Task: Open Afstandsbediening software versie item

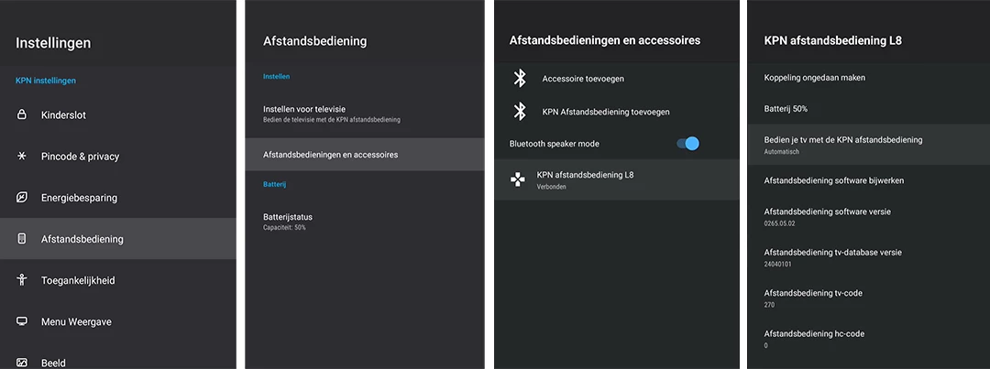Action: (x=869, y=217)
